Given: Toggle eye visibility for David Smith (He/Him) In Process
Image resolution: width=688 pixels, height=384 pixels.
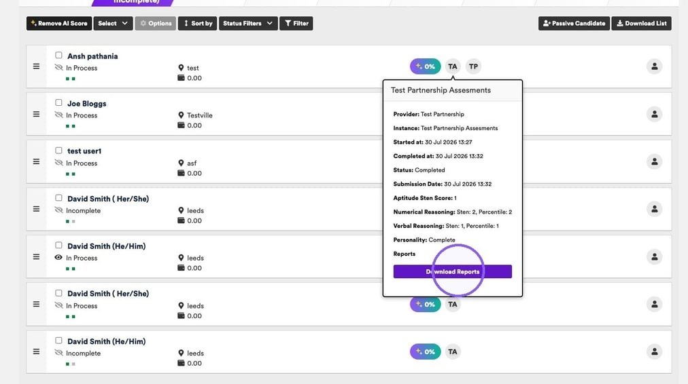Looking at the screenshot, I should (x=58, y=257).
